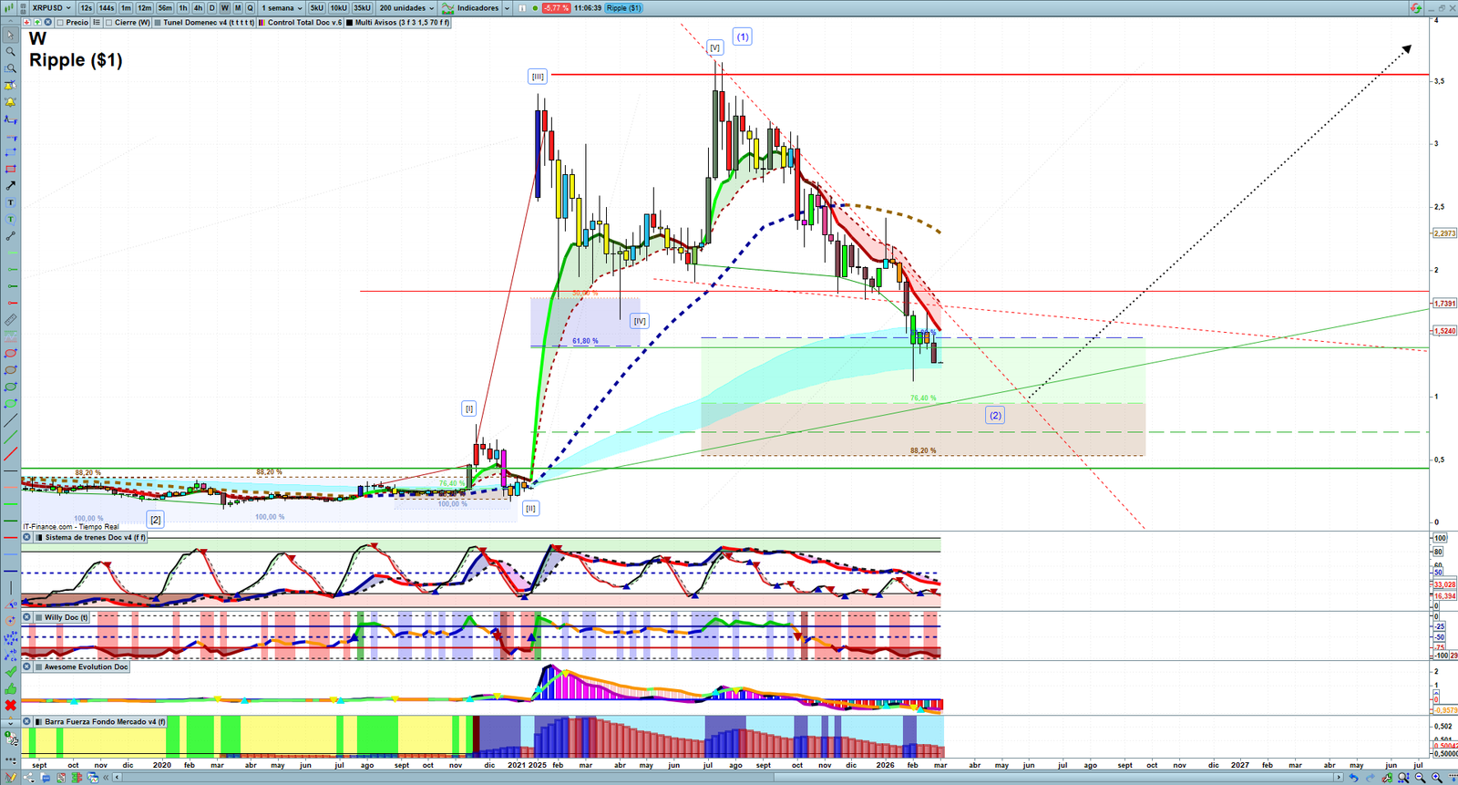
Task: Load 35kU units button
Action: click(362, 8)
